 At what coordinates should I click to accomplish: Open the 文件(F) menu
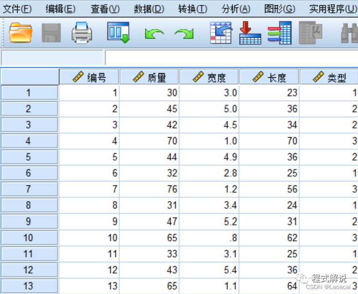click(17, 9)
